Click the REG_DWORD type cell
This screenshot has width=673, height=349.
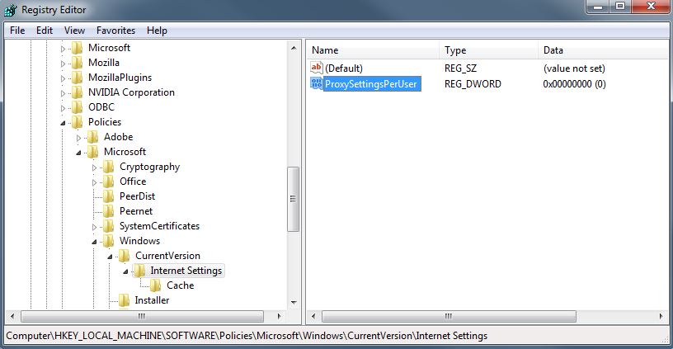[473, 83]
